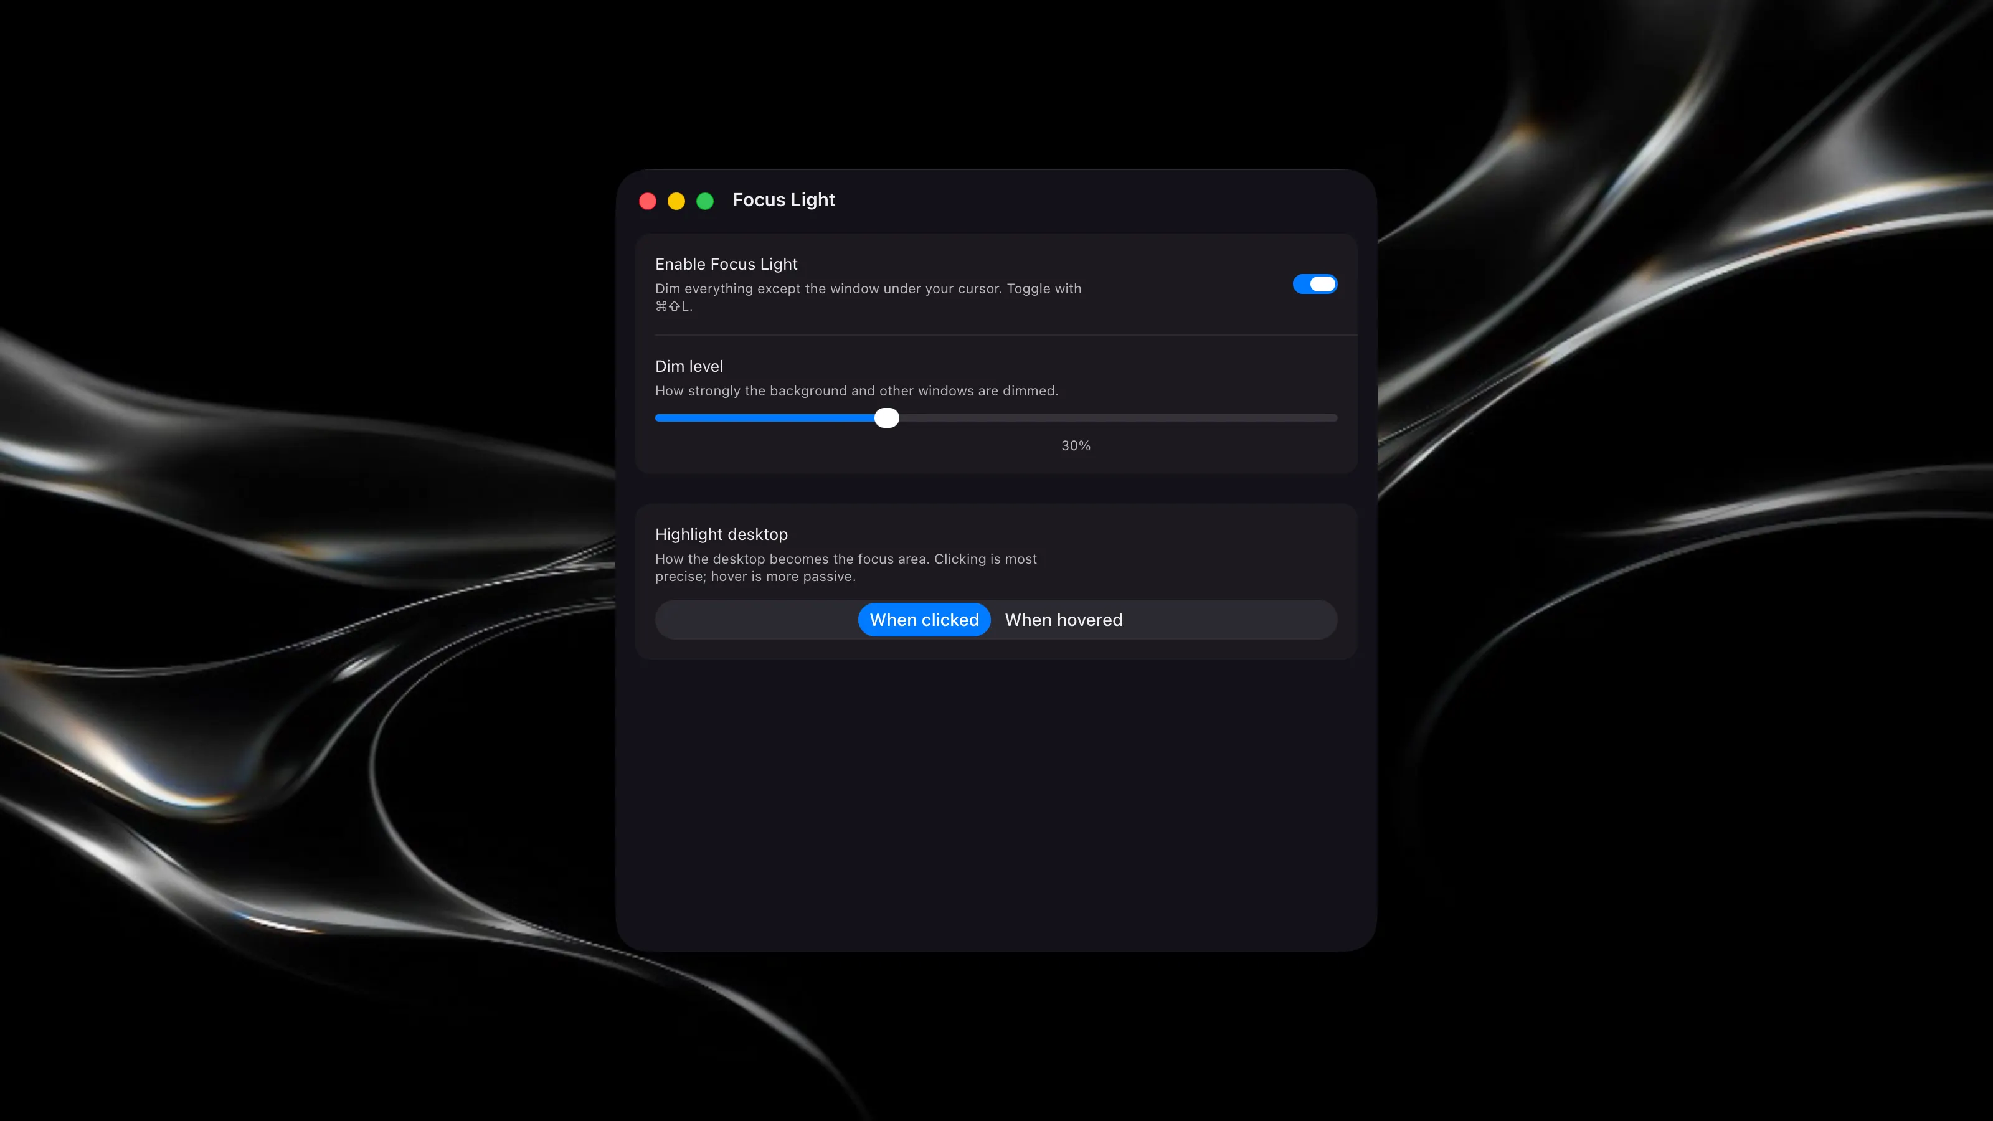Click text 'How the desktop becomes the focus area'
1993x1121 pixels.
click(846, 567)
